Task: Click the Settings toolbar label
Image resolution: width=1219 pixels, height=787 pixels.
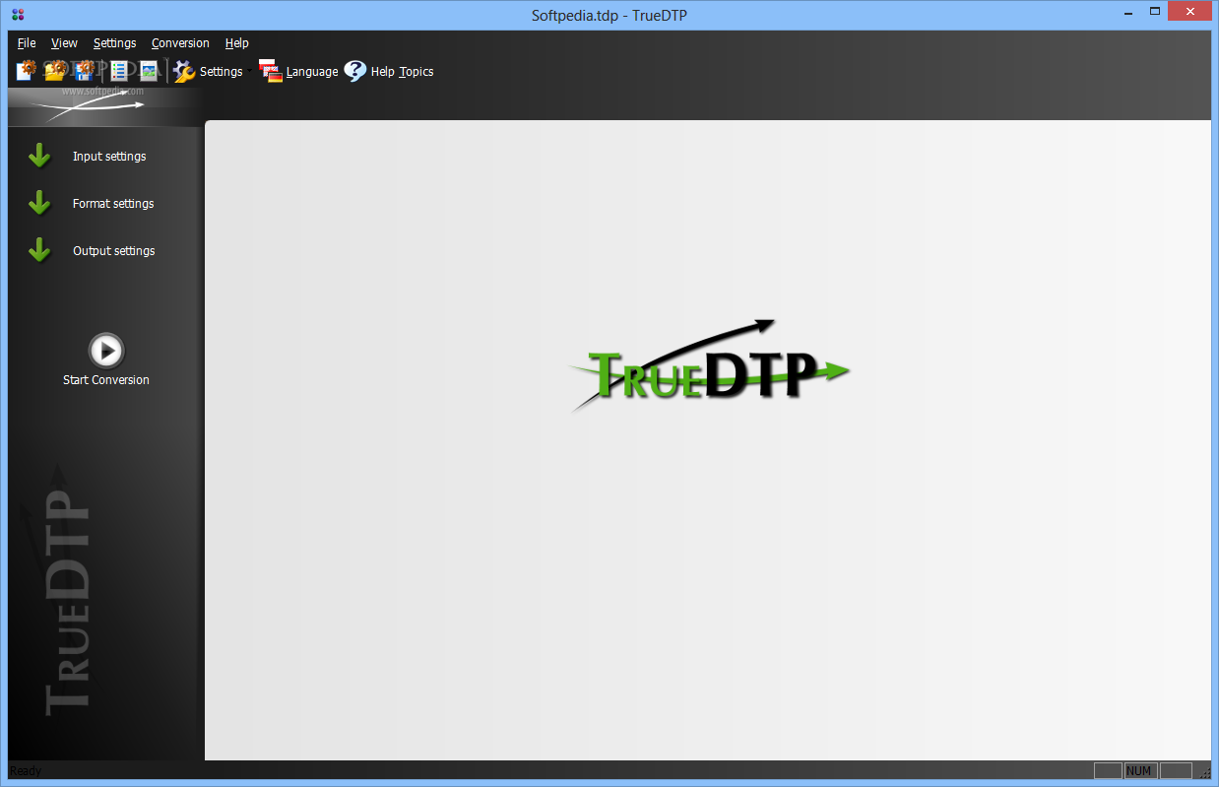Action: 221,72
